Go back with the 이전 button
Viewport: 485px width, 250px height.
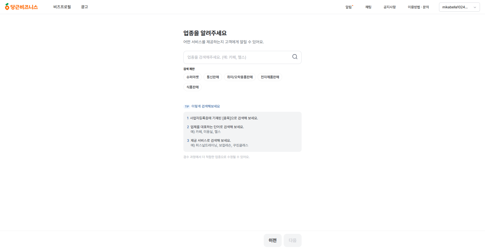[x=273, y=240]
